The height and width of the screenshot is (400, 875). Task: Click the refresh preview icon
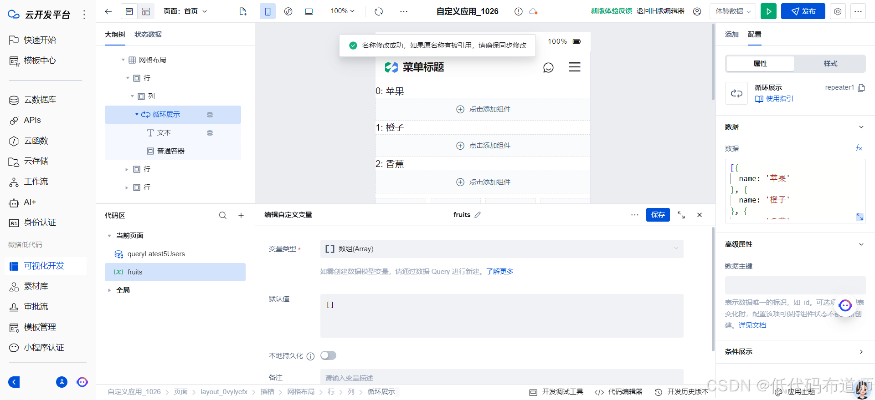379,11
